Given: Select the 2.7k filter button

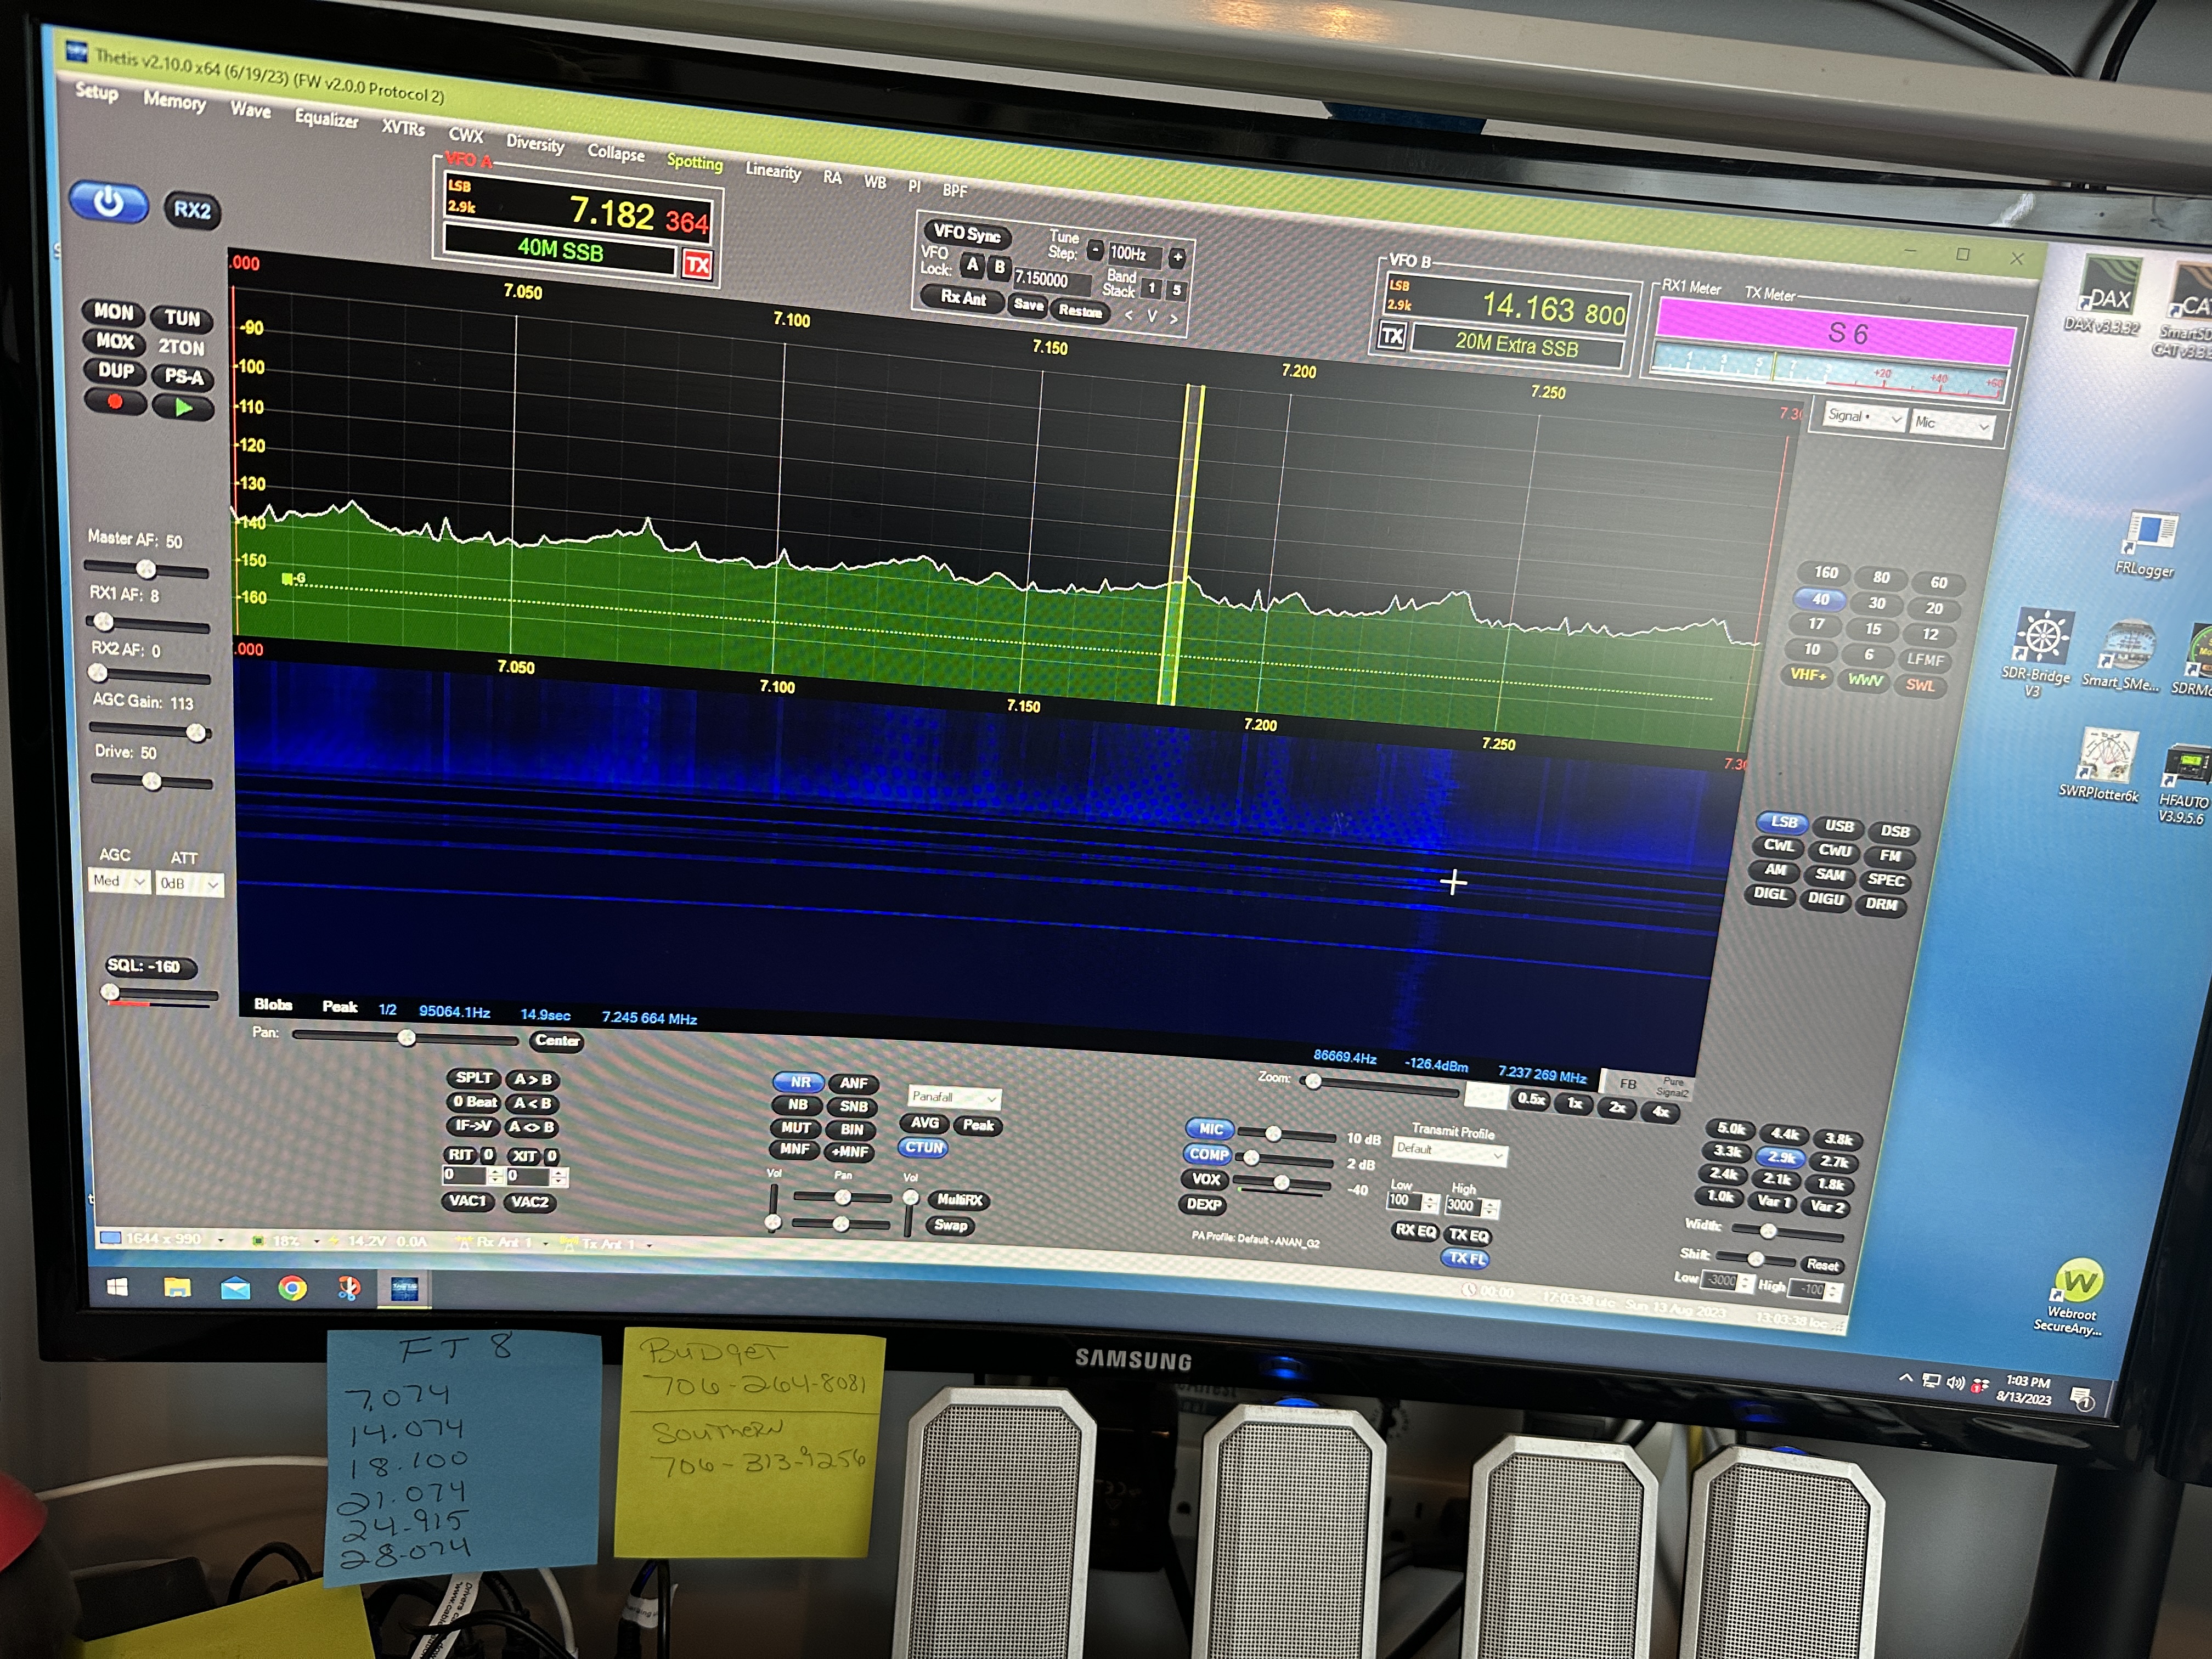Looking at the screenshot, I should (x=1833, y=1162).
